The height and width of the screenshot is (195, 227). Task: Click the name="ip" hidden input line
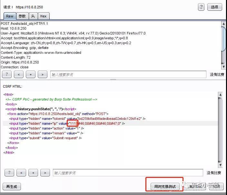[67, 123]
